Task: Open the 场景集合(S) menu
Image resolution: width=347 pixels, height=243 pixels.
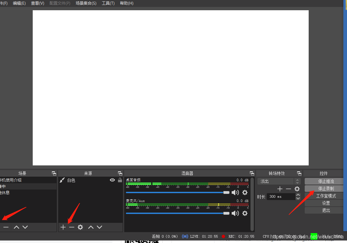Action: [86, 3]
